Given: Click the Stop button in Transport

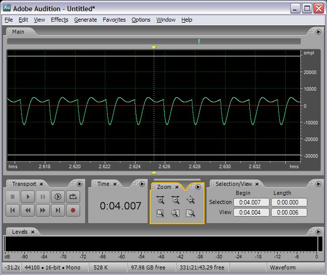Looking at the screenshot, I should point(13,197).
